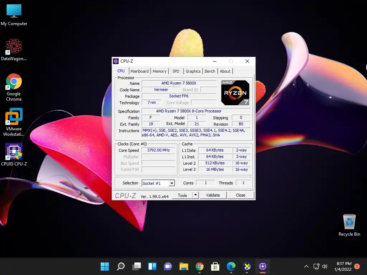
Task: Click the Ext. Family value 19
Action: 151,124
